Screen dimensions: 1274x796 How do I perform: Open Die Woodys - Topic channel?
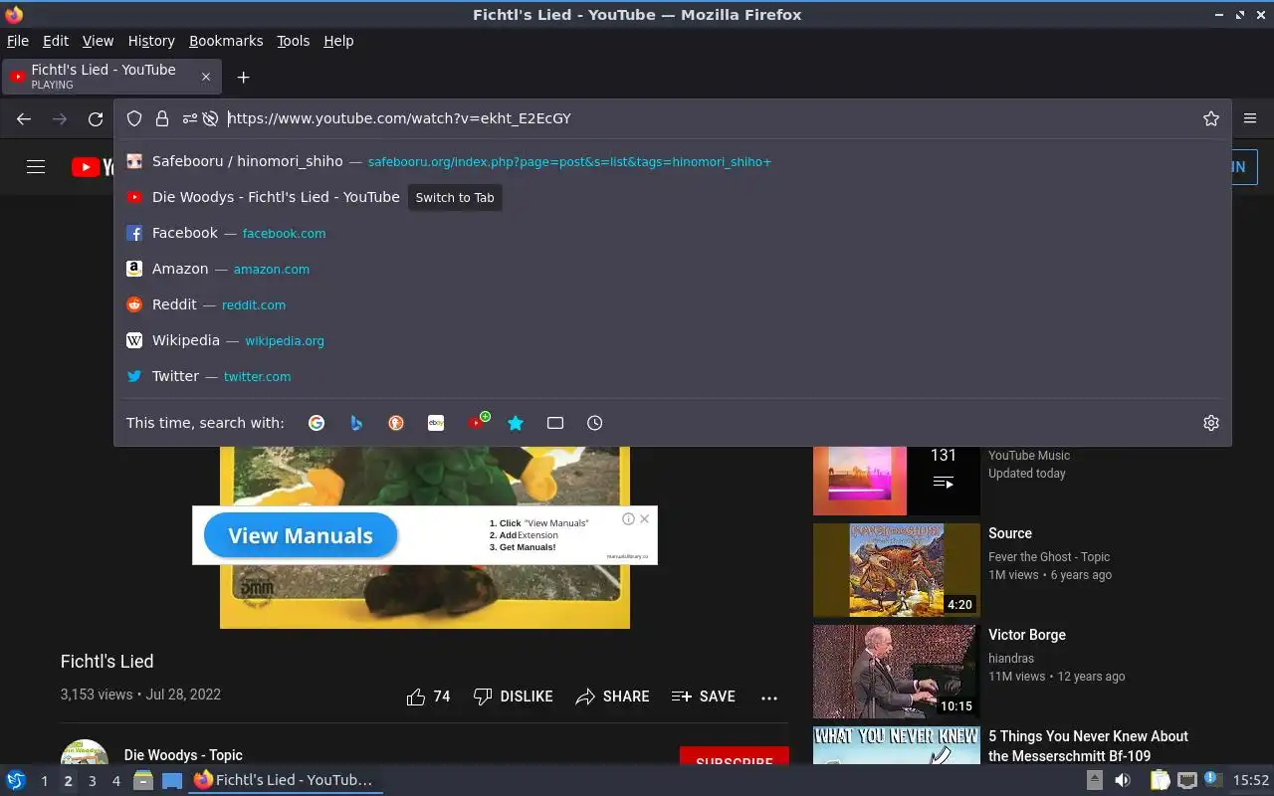(x=183, y=755)
